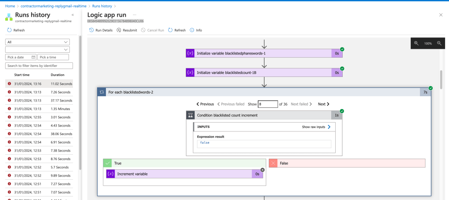Select the run lasting 6.91 Seconds

[39, 142]
